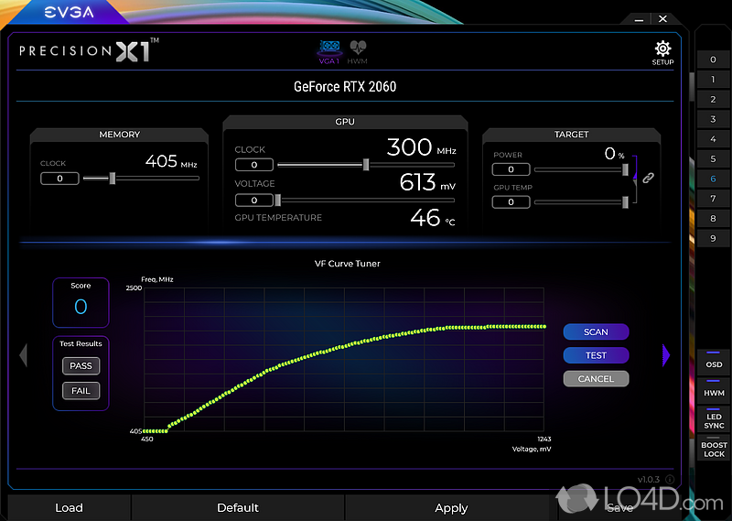Image resolution: width=732 pixels, height=521 pixels.
Task: Start the VF curve SCAN
Action: click(x=597, y=331)
